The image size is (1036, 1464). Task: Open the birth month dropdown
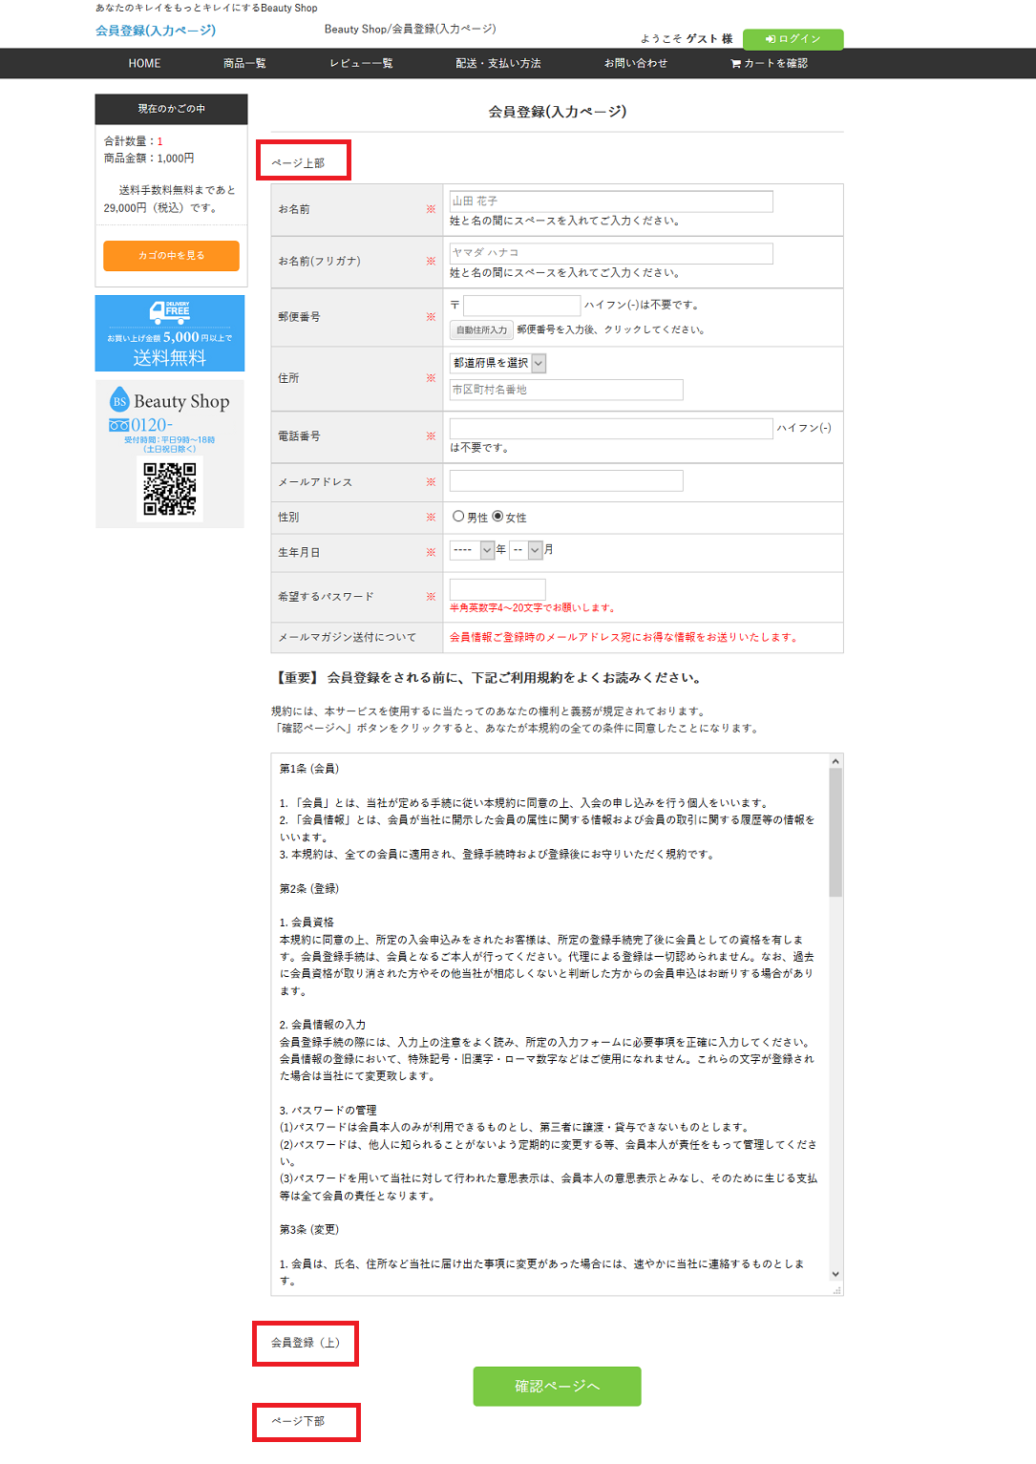tap(526, 550)
